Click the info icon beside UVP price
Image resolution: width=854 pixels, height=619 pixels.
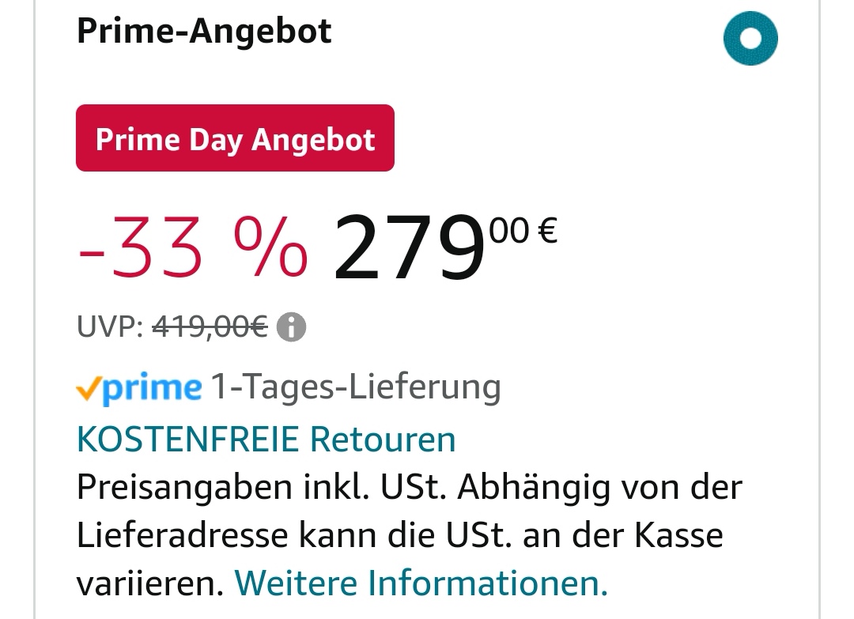(291, 326)
